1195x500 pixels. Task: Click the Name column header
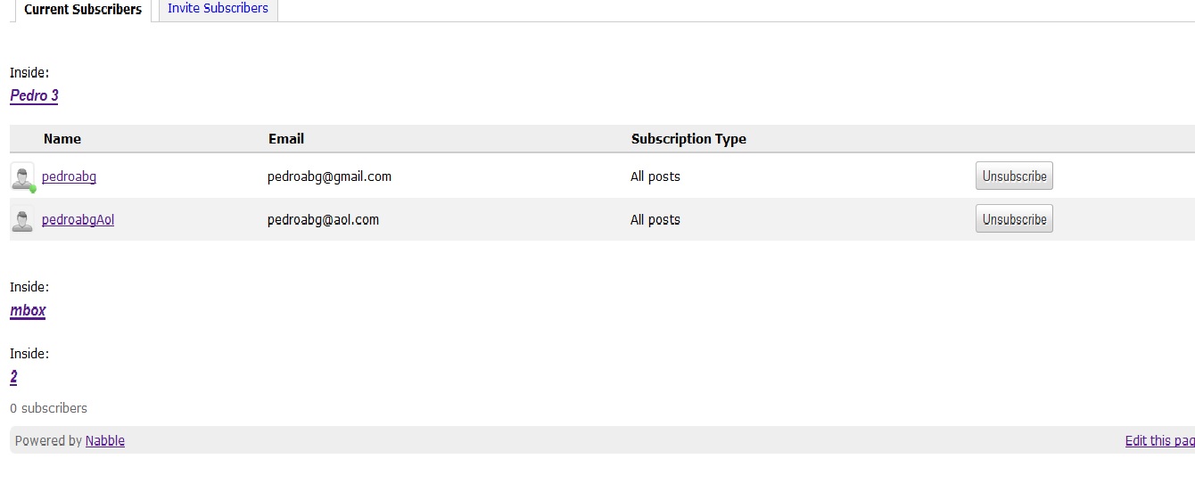tap(62, 139)
